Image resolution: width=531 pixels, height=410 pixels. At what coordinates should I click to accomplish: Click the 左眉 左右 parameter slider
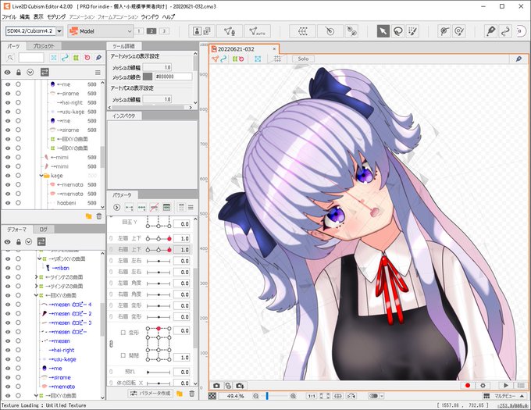click(x=159, y=261)
